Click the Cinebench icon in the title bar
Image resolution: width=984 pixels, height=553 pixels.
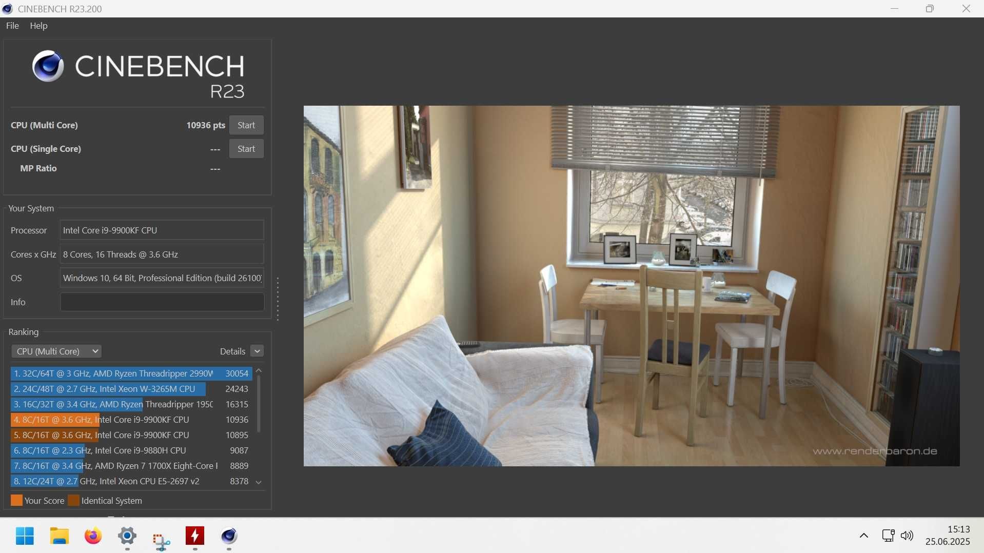[7, 9]
